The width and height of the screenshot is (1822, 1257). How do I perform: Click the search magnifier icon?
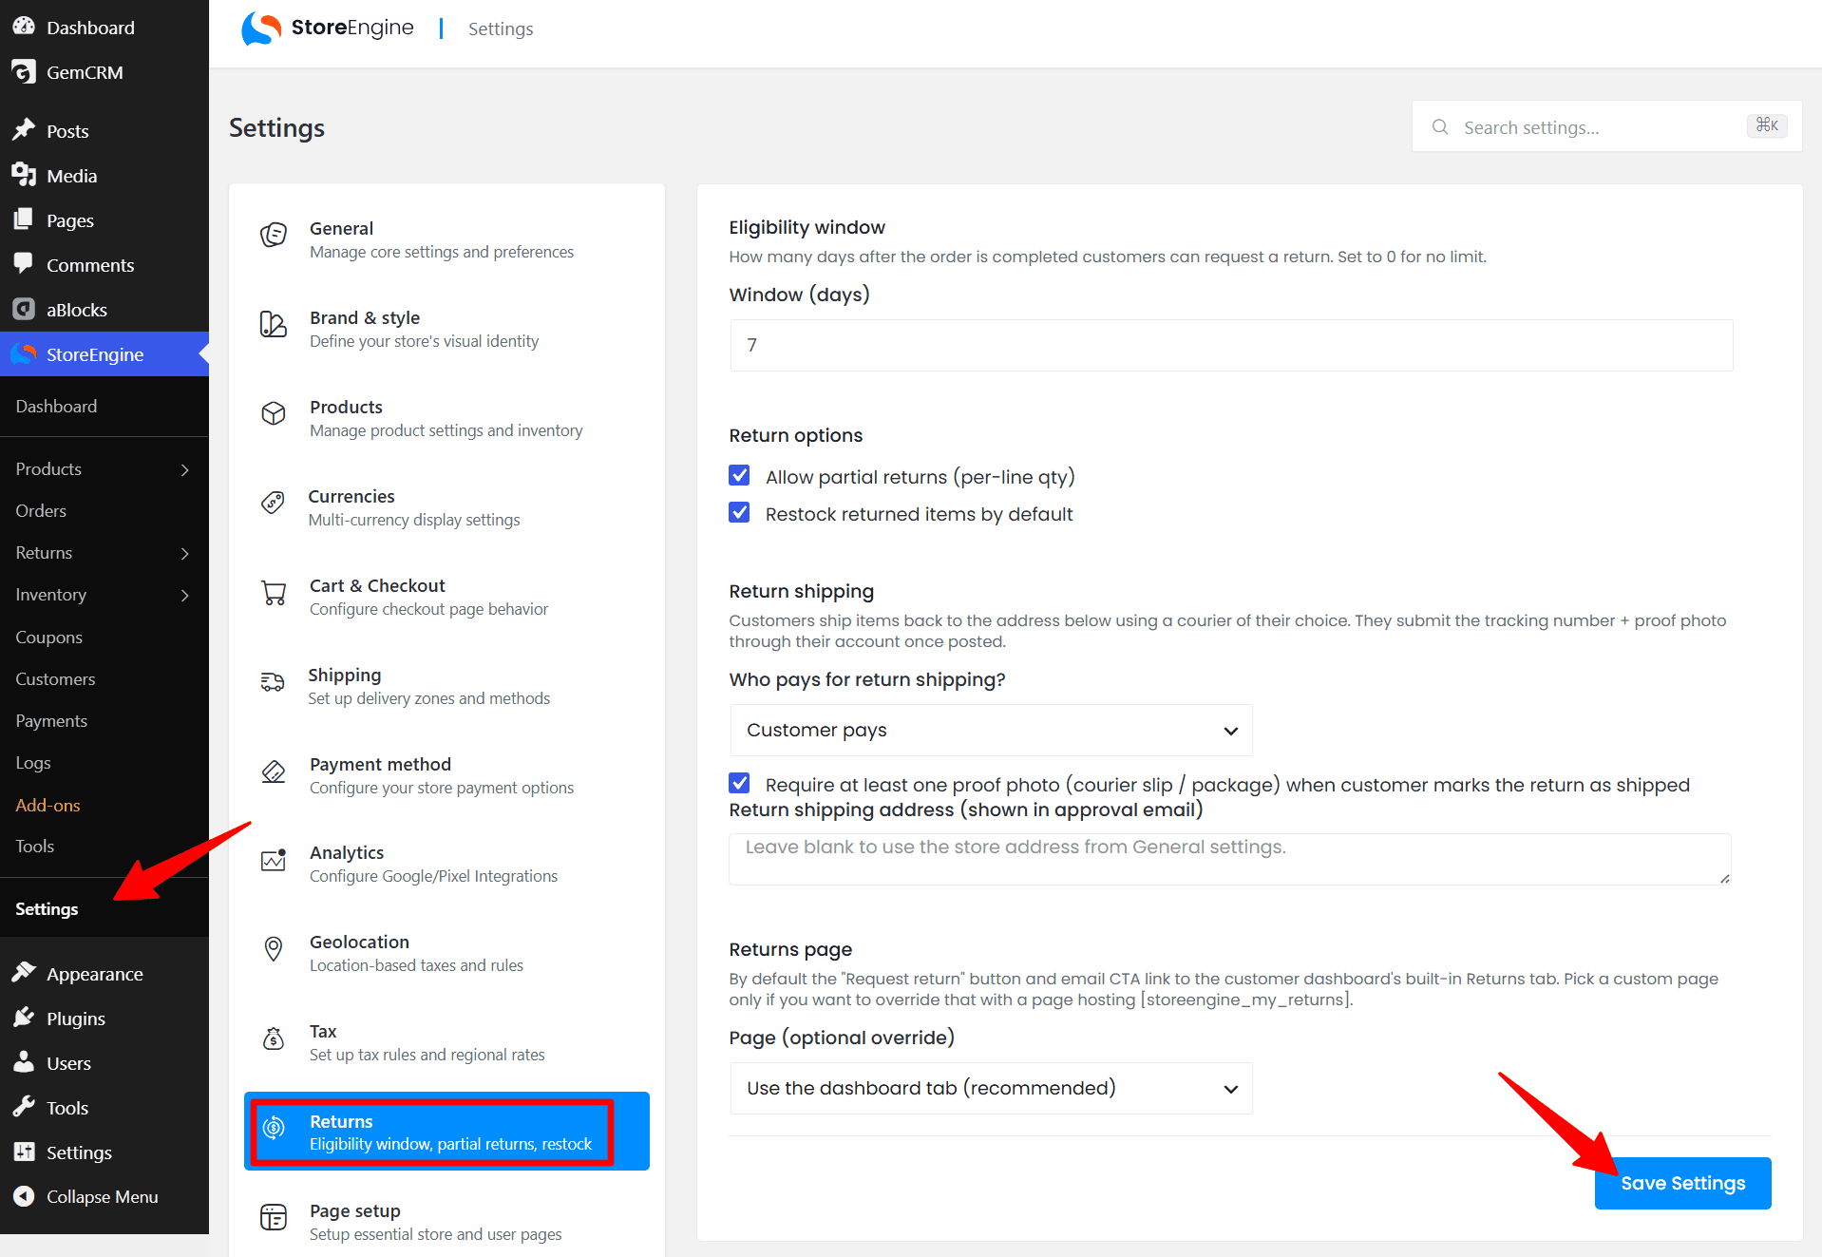click(1440, 126)
